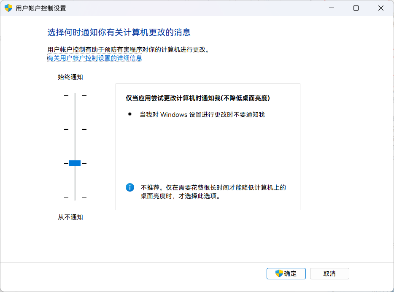The width and height of the screenshot is (394, 292).
Task: Click the UAC shield icon in title bar
Action: tap(8, 8)
